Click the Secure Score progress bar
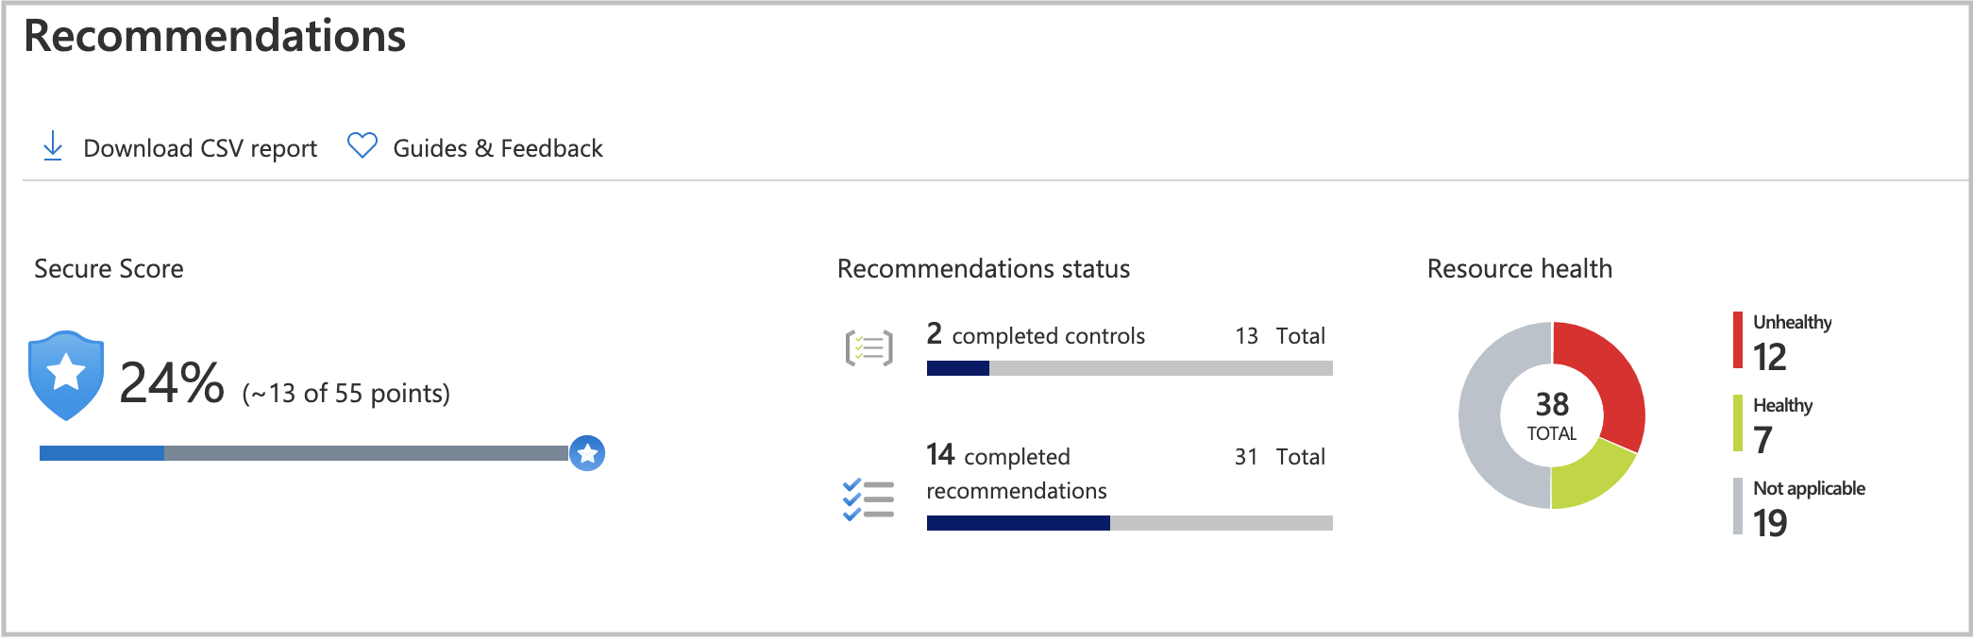This screenshot has height=642, width=1973. tap(304, 453)
